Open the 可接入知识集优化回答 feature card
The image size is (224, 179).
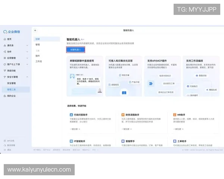(124, 76)
